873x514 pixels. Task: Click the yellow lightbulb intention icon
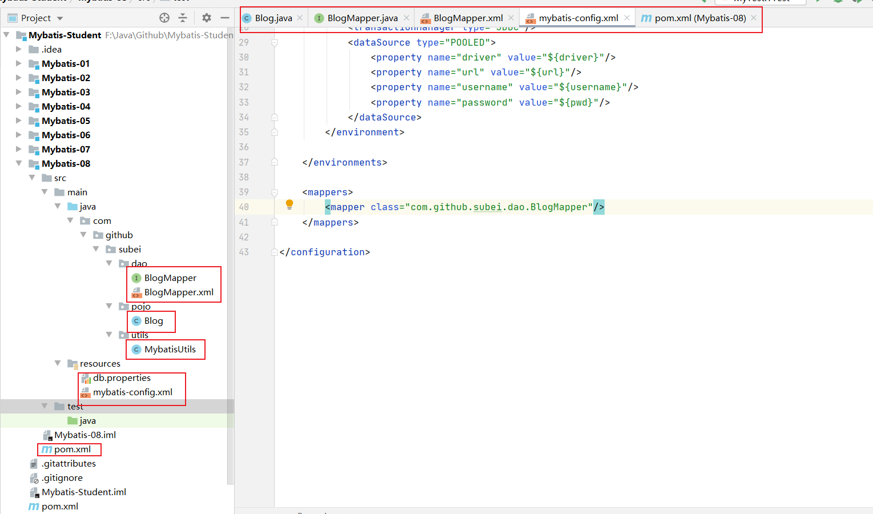point(289,204)
